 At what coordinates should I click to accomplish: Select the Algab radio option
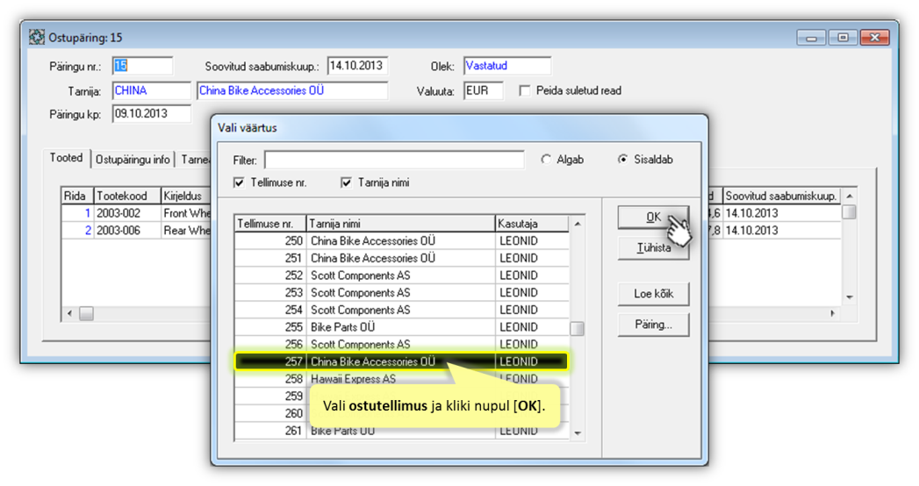click(x=546, y=160)
